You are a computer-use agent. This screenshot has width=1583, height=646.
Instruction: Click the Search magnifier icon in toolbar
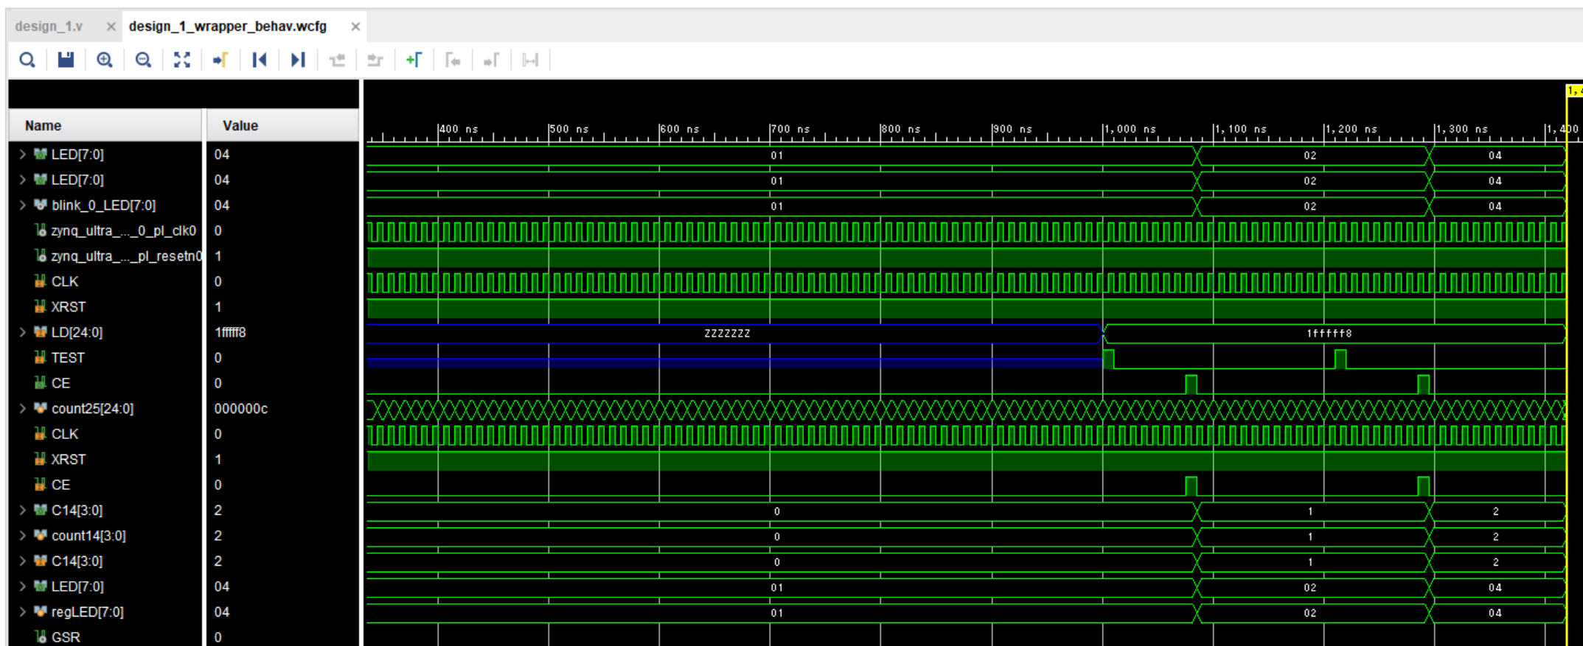pyautogui.click(x=27, y=60)
